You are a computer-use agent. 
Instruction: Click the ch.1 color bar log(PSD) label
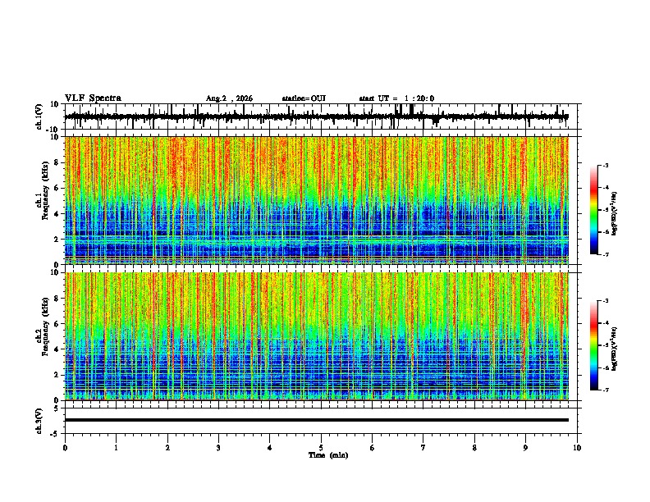coord(614,213)
